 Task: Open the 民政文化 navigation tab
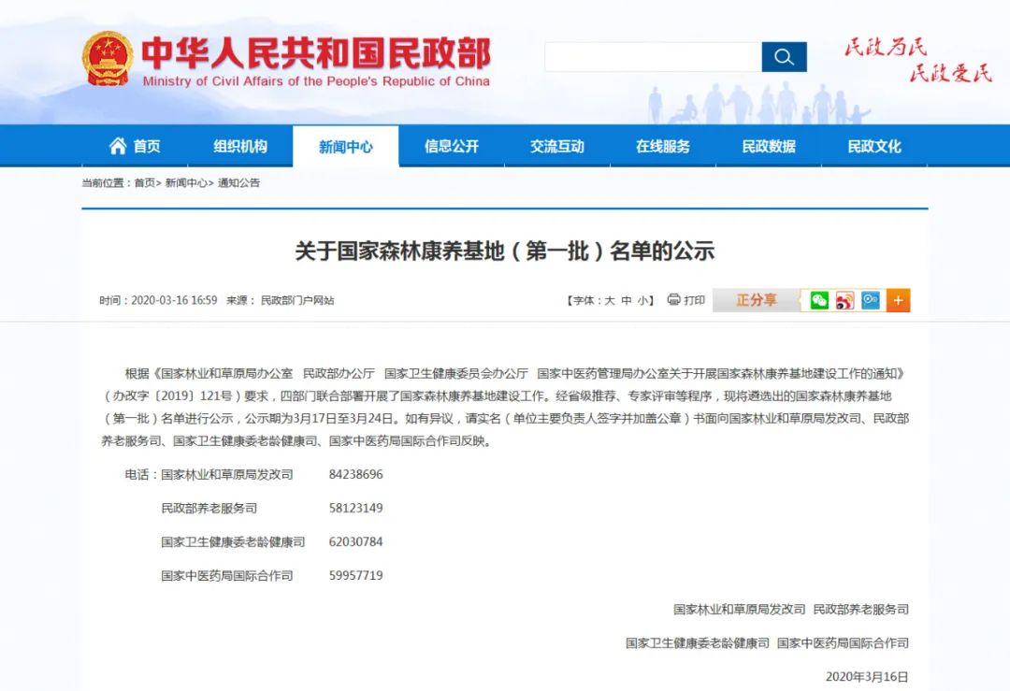[874, 146]
